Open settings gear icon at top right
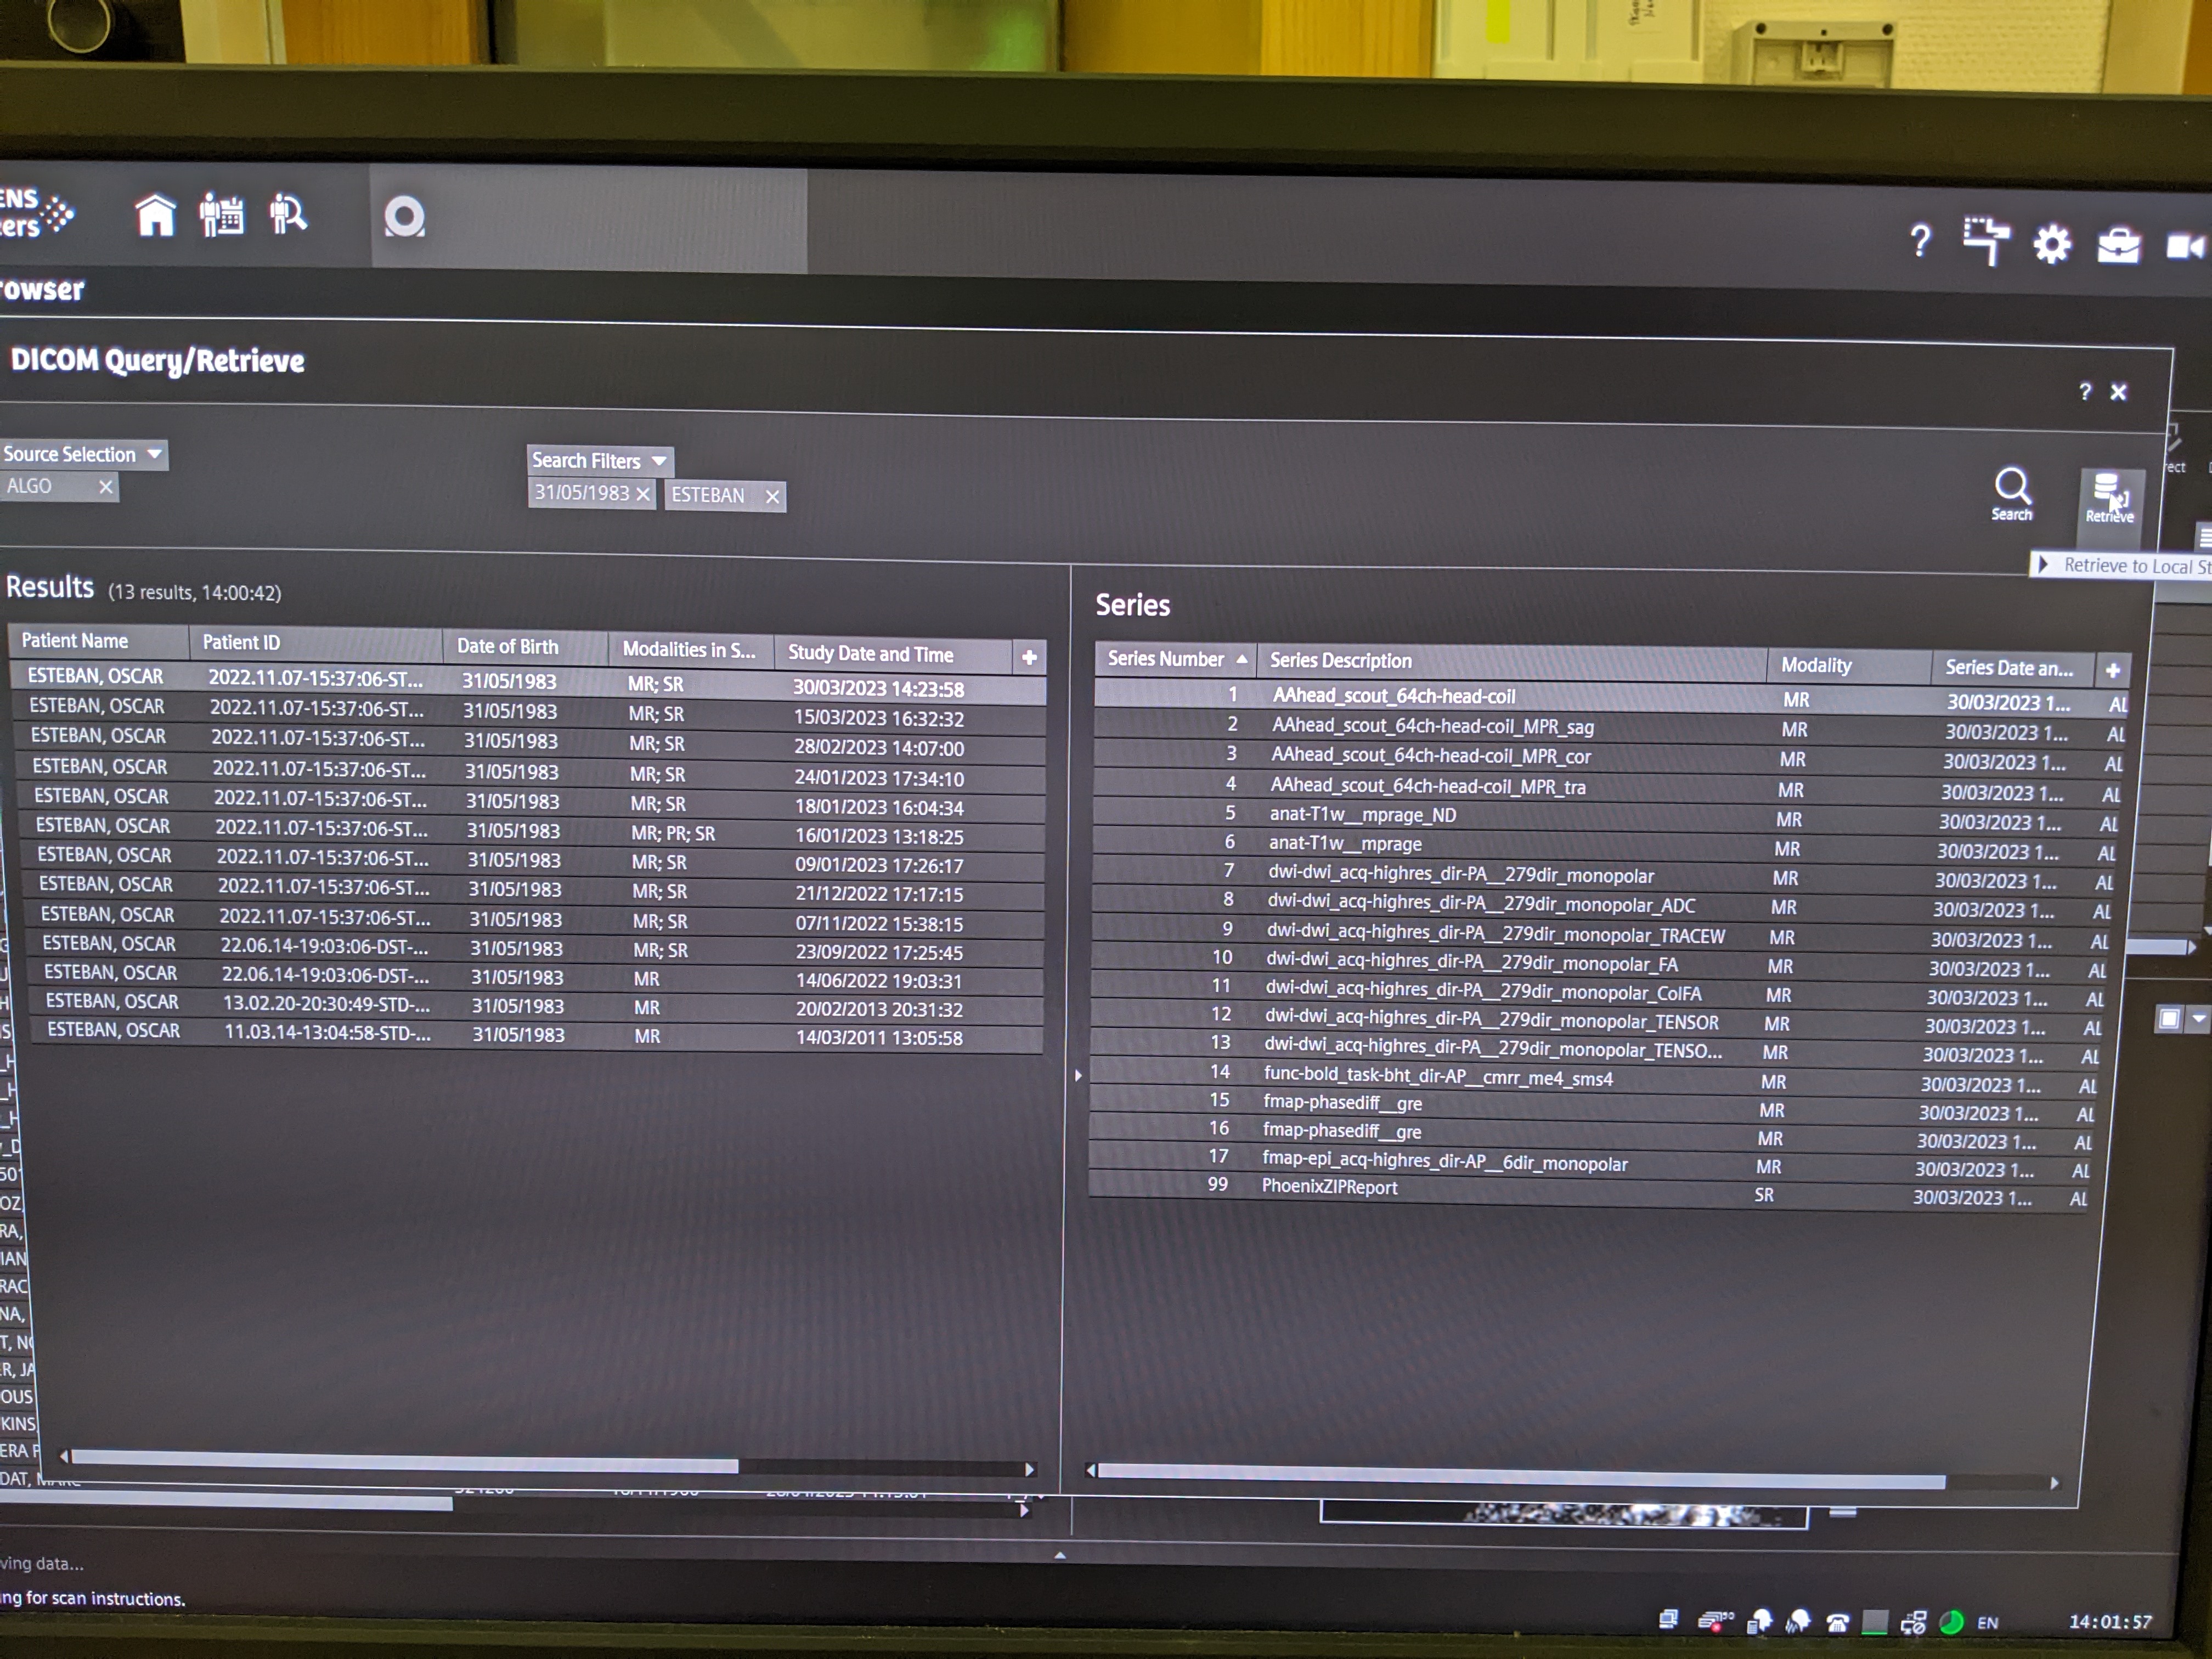Image resolution: width=2212 pixels, height=1659 pixels. (2051, 244)
